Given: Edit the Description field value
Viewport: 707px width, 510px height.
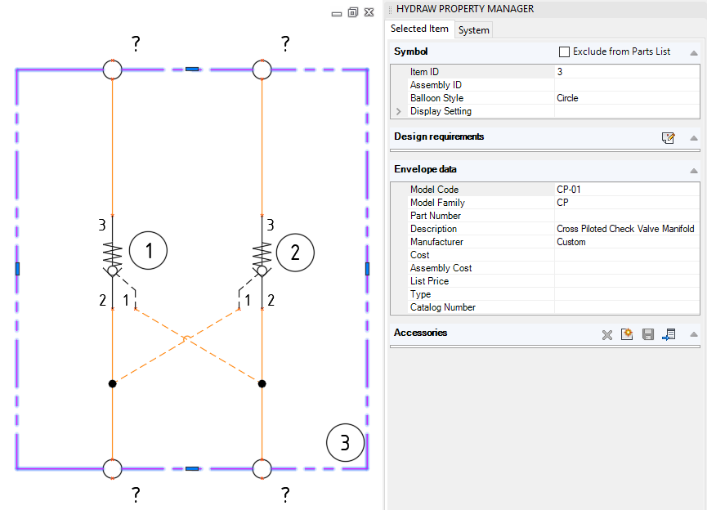Looking at the screenshot, I should tap(625, 229).
